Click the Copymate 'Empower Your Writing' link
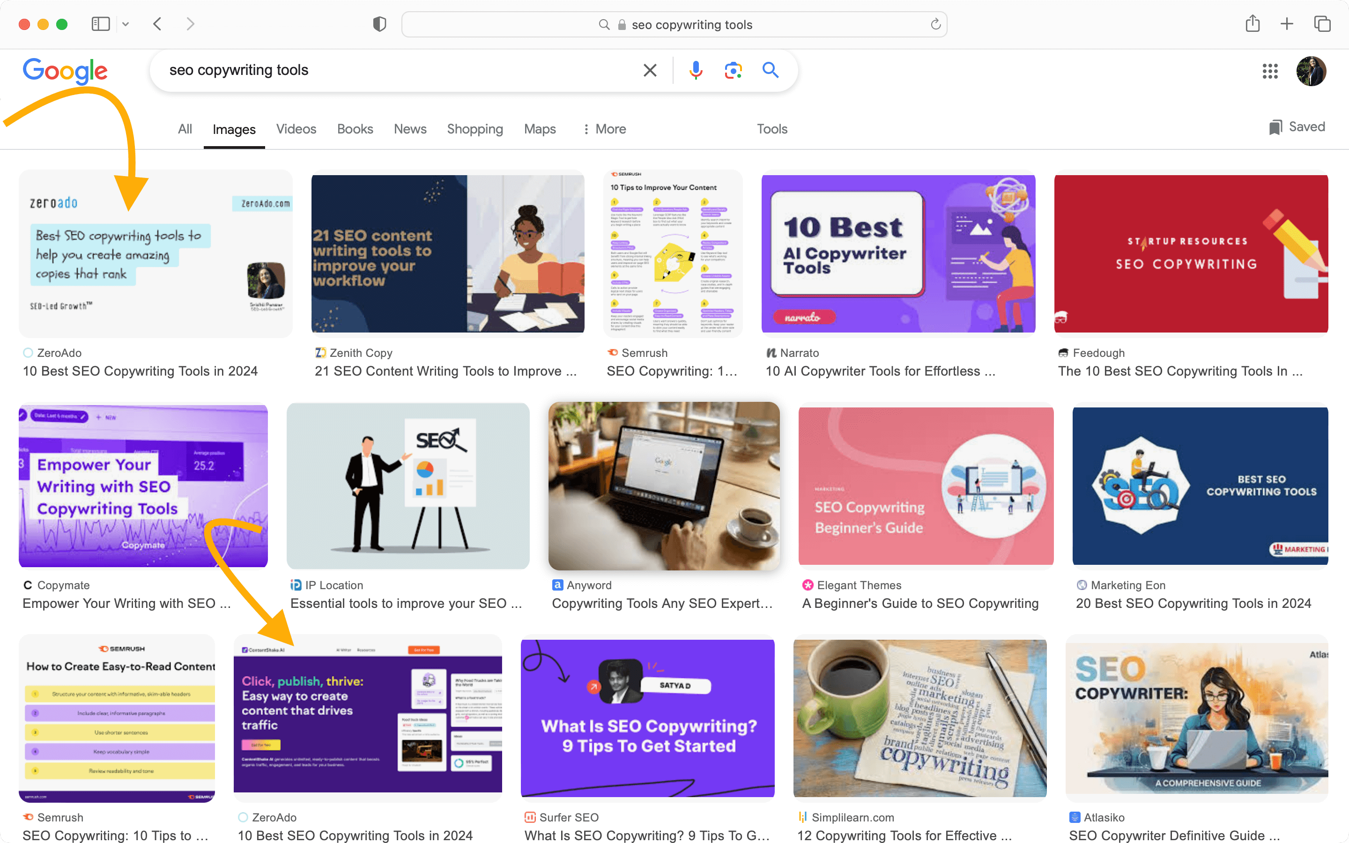Image resolution: width=1349 pixels, height=843 pixels. pyautogui.click(x=126, y=603)
